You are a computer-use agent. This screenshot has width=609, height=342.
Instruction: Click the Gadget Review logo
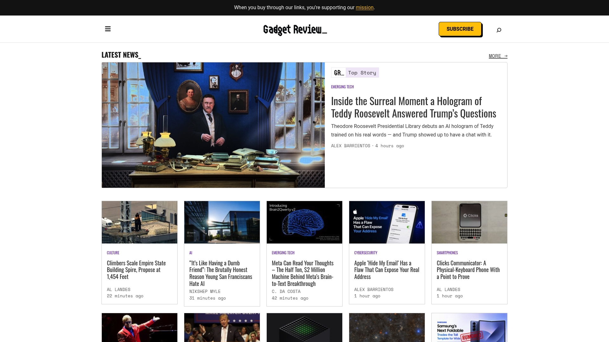295,30
